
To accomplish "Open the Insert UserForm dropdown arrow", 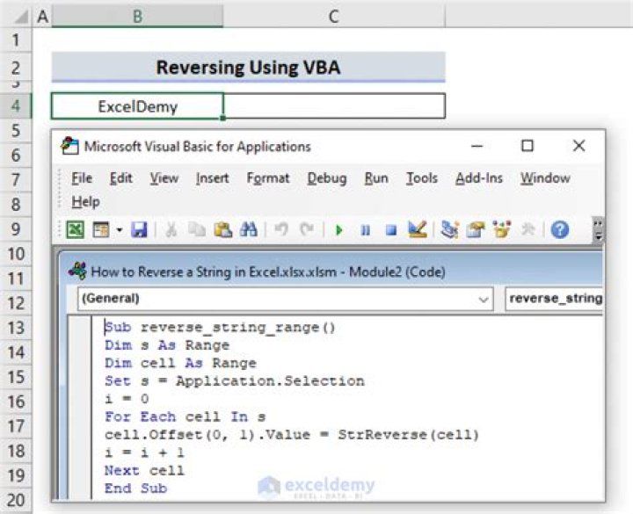I will pos(120,230).
